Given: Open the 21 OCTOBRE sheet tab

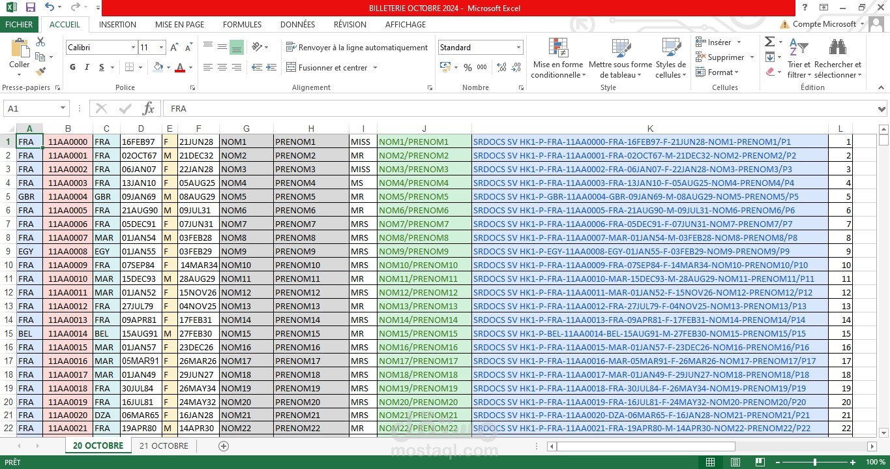Looking at the screenshot, I should [x=164, y=446].
